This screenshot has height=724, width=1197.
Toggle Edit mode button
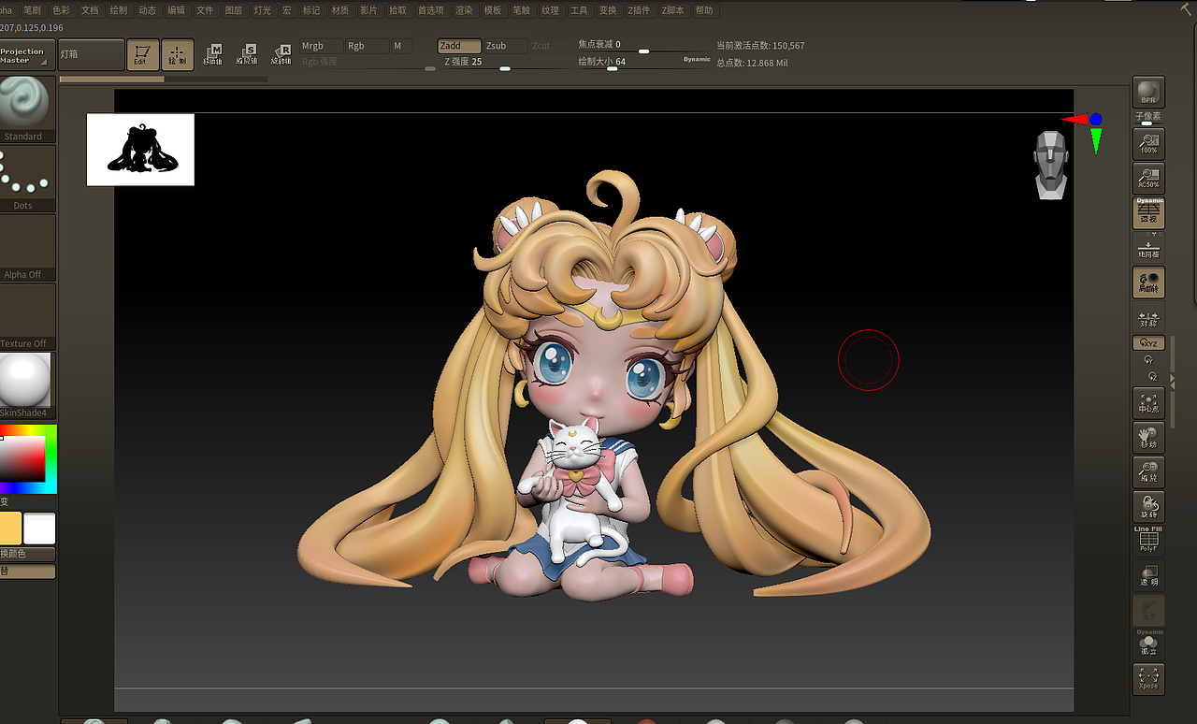tap(142, 54)
